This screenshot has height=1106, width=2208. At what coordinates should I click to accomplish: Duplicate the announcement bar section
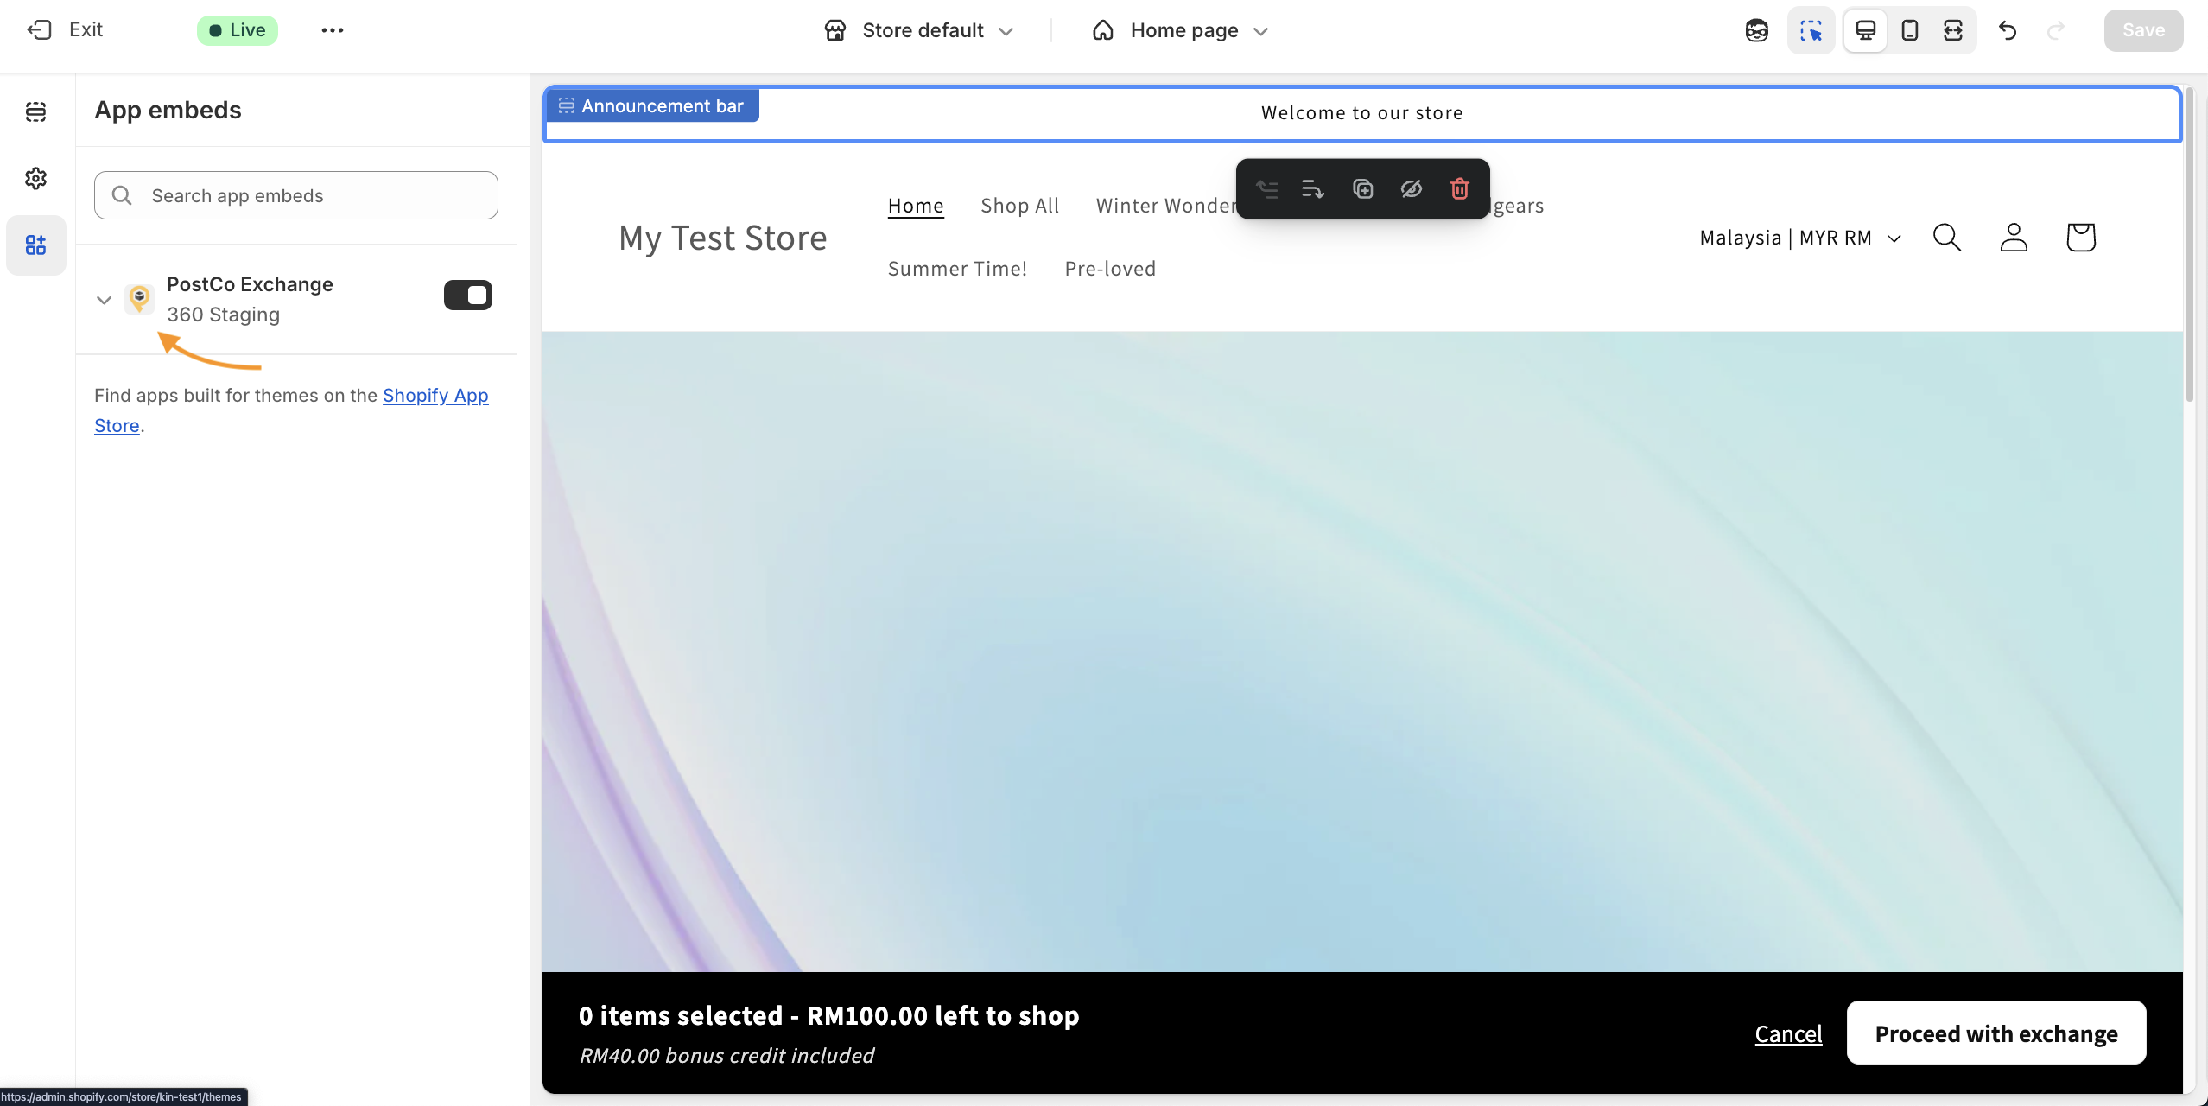pyautogui.click(x=1362, y=188)
